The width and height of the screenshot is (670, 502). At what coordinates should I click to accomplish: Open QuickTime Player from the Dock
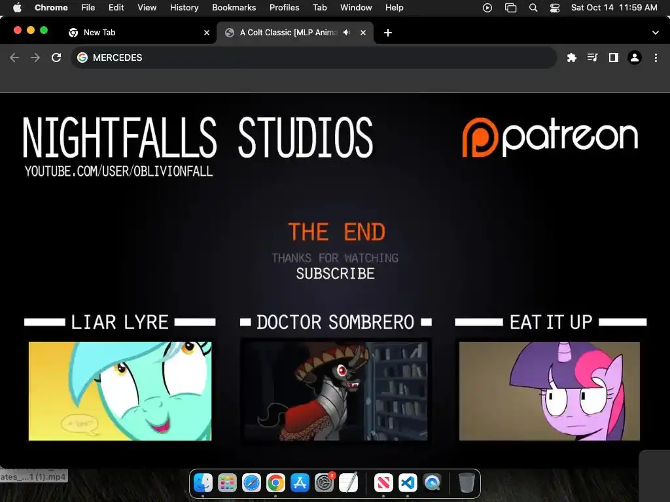click(x=432, y=483)
